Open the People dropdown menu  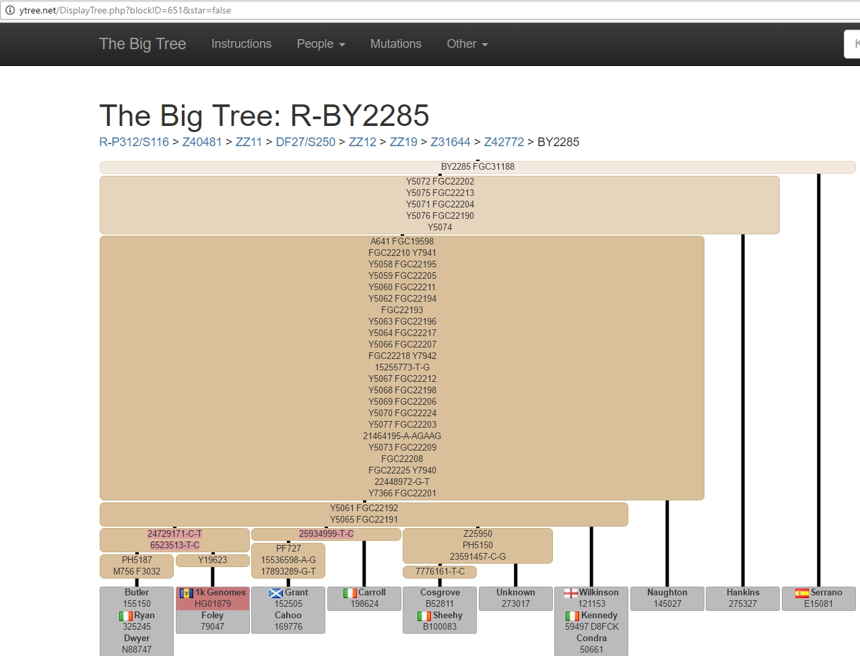pyautogui.click(x=321, y=44)
